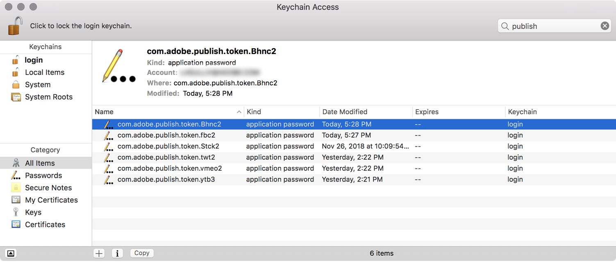Select the Keys category
This screenshot has height=265, width=616.
[33, 212]
